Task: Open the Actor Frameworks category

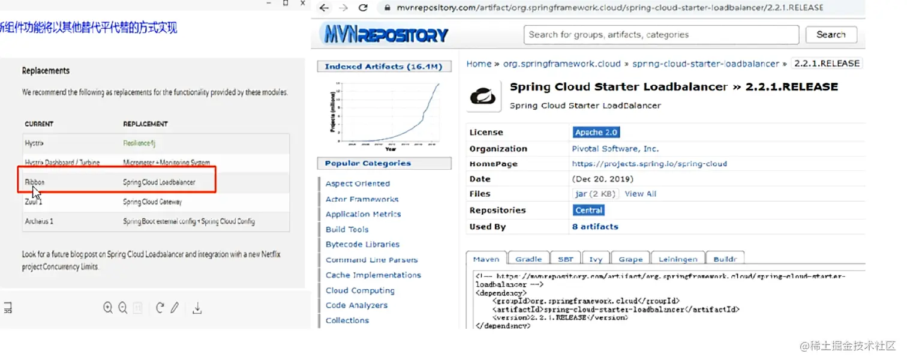Action: pos(362,199)
